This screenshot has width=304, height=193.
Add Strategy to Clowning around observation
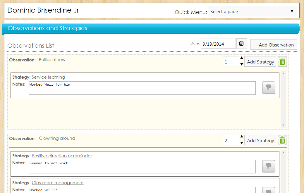click(260, 140)
